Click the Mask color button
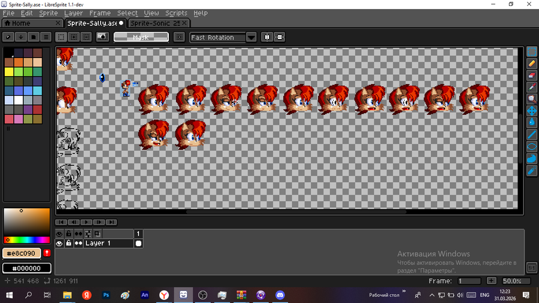 pyautogui.click(x=141, y=37)
